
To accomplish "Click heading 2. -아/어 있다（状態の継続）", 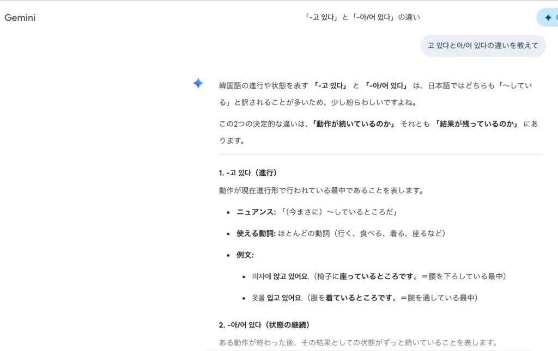I will (264, 325).
